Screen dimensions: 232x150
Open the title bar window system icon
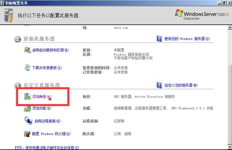[3, 3]
